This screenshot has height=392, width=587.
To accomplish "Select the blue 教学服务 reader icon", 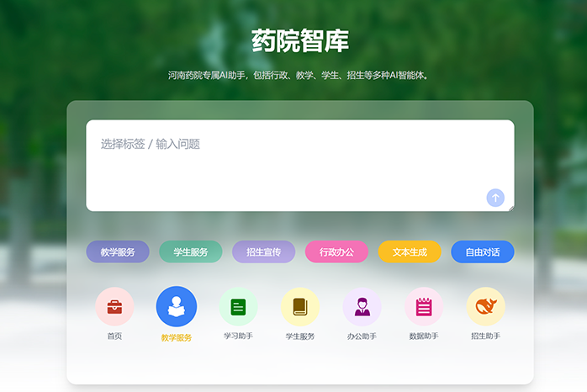I will (177, 307).
